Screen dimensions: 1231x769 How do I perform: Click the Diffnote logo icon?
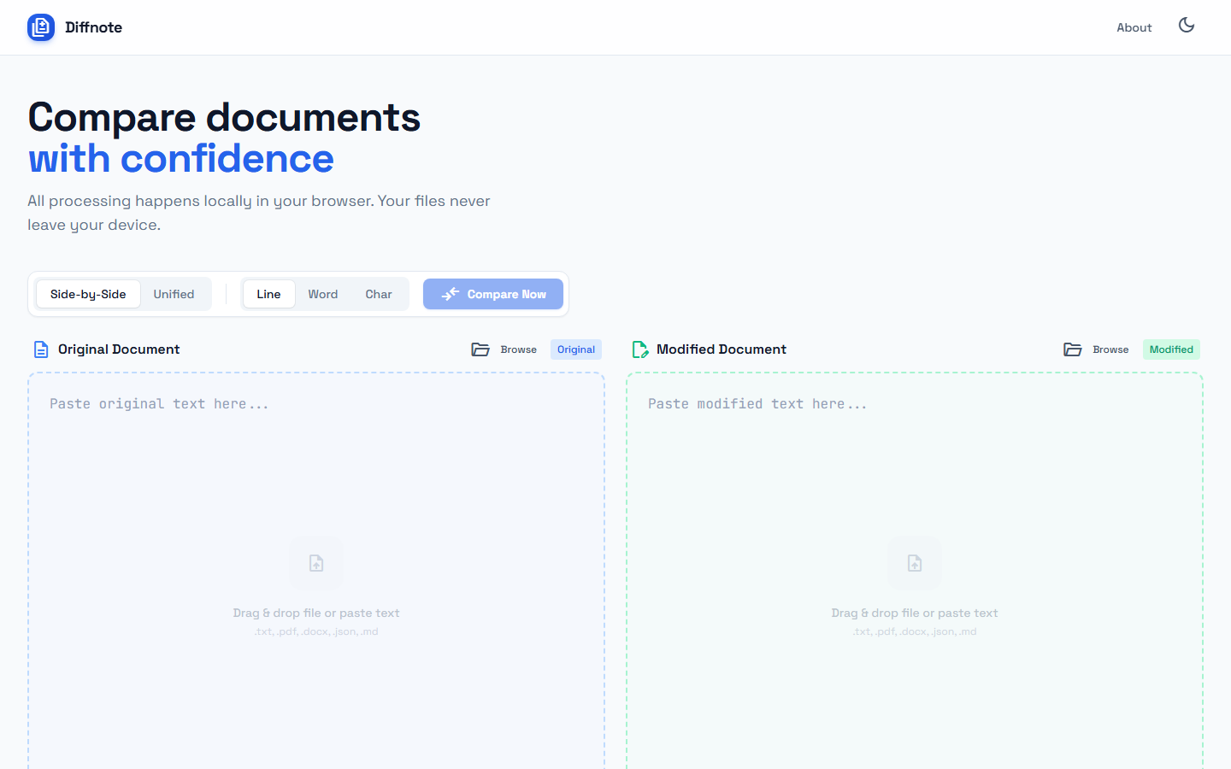(x=41, y=27)
